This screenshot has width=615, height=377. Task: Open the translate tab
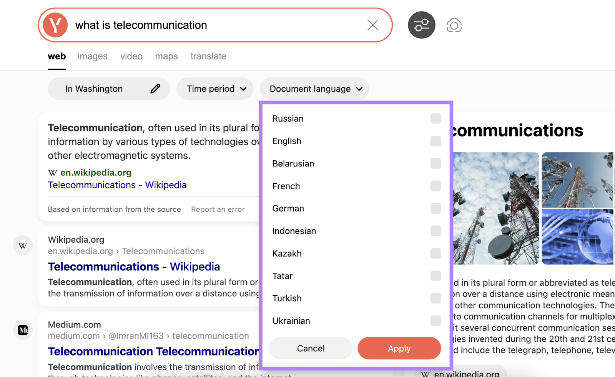point(208,56)
